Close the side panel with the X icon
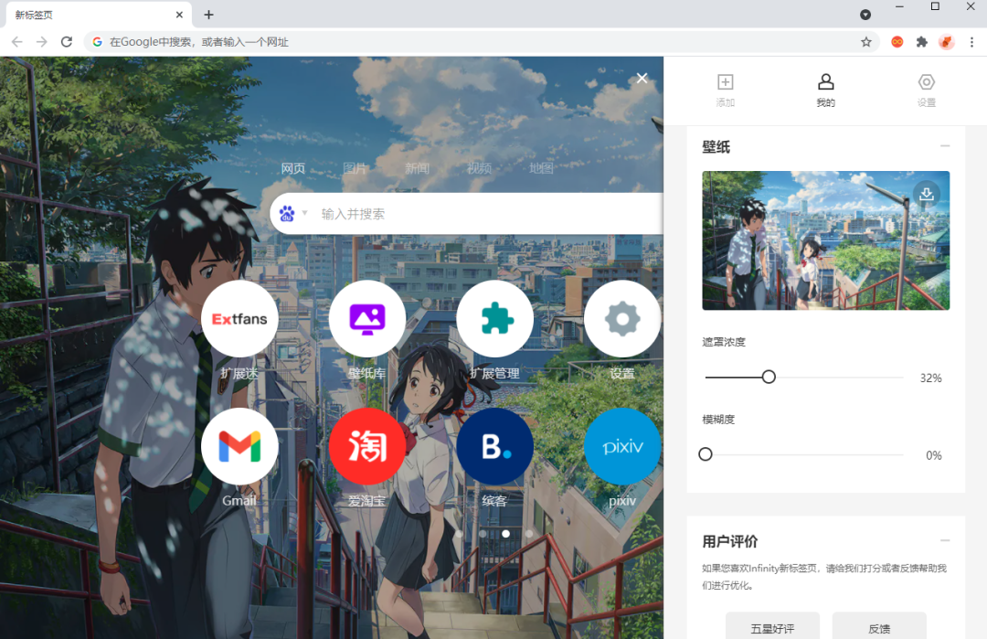Viewport: 987px width, 639px height. point(642,78)
